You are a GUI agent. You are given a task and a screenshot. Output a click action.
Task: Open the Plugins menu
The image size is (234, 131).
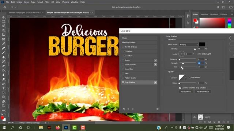65,2
